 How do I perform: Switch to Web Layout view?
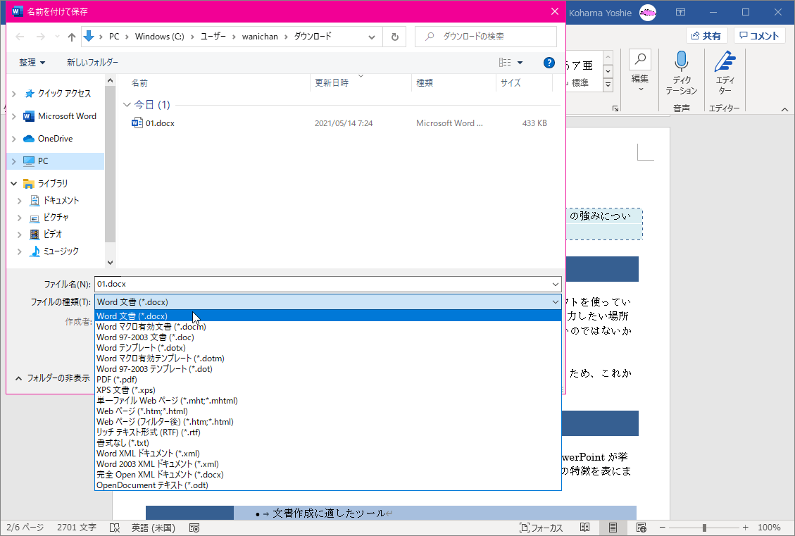(x=641, y=528)
